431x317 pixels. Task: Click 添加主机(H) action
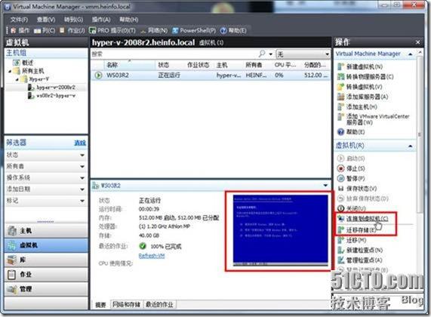point(358,106)
